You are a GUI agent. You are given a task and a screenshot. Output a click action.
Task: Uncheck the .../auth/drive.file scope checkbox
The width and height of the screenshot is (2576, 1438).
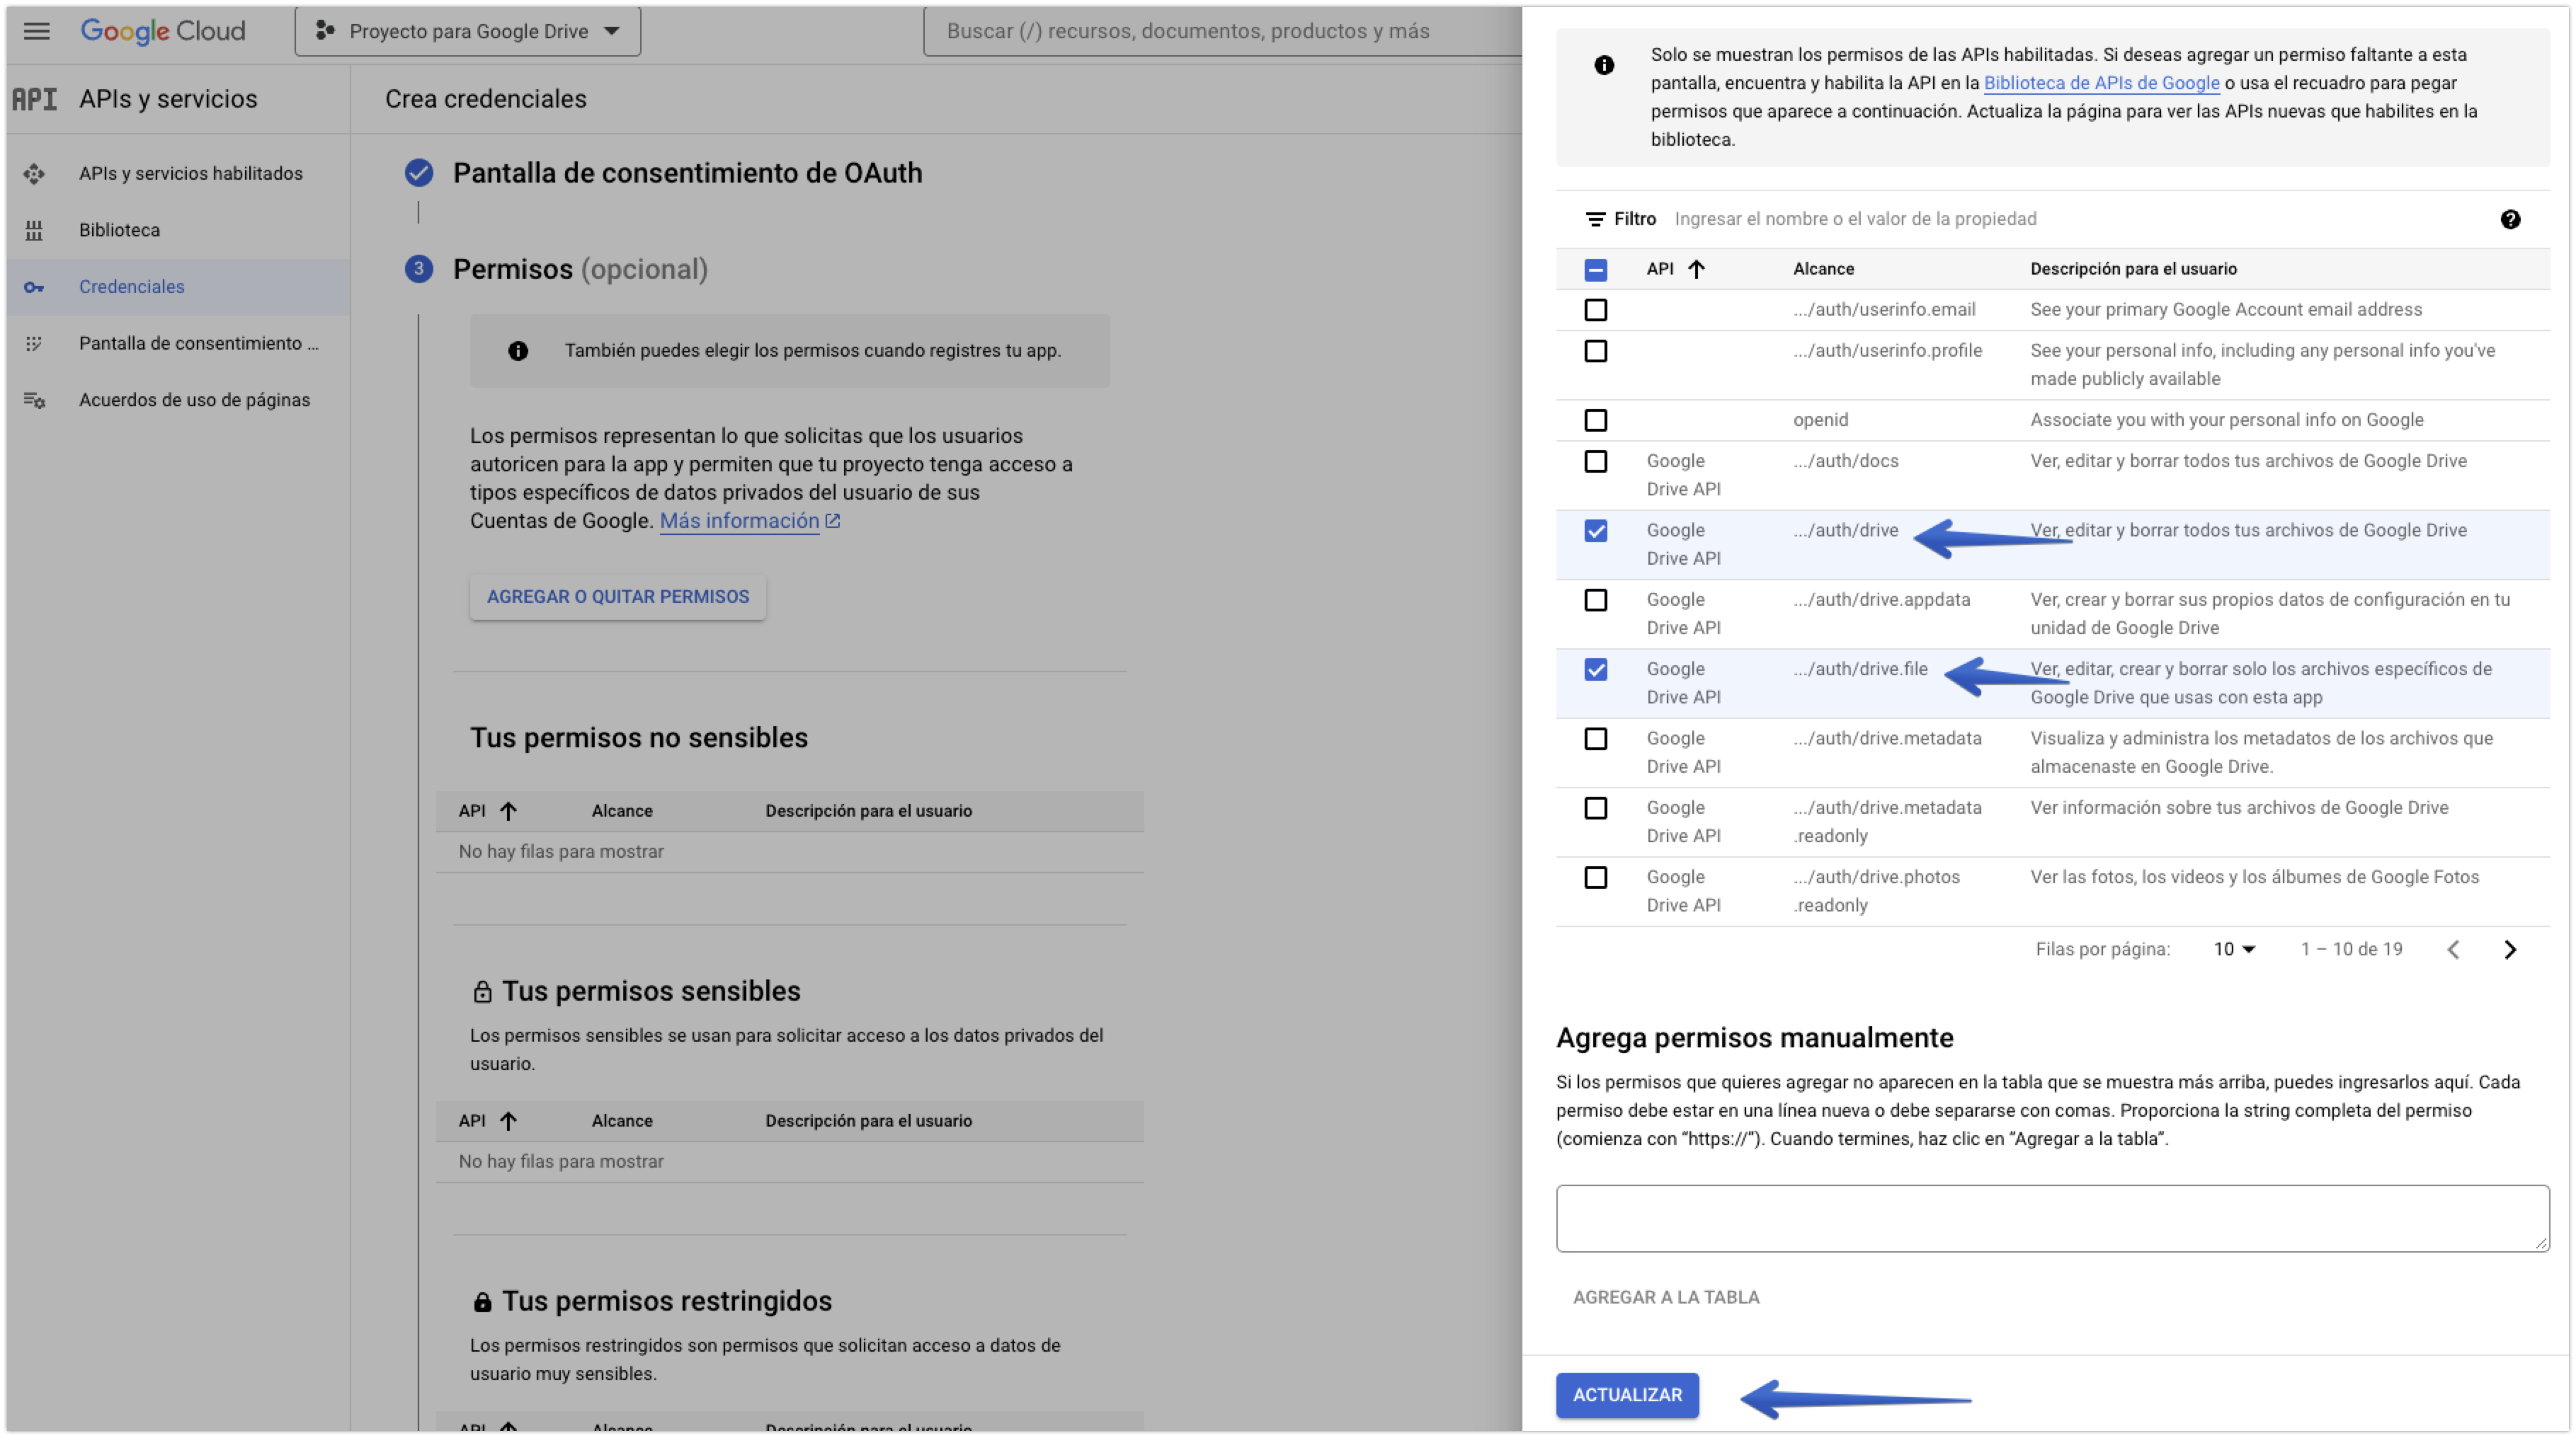pos(1596,669)
